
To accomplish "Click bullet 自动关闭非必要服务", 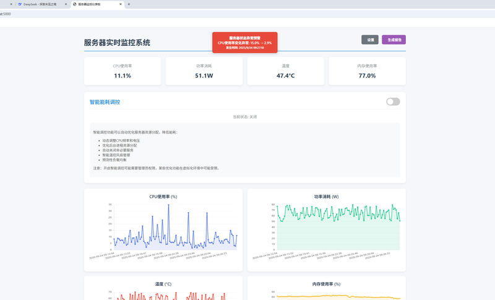I will 118,150.
